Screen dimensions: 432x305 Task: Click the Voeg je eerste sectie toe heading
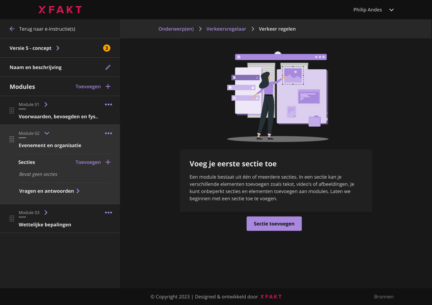tap(233, 164)
